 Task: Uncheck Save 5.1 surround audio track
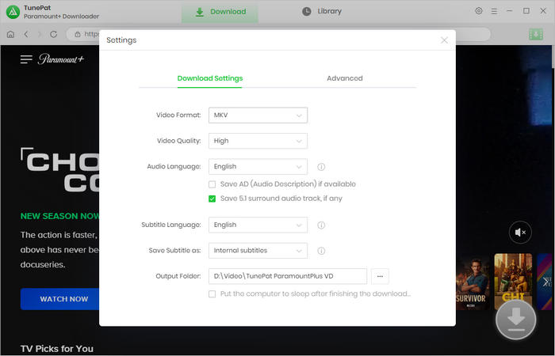(212, 199)
